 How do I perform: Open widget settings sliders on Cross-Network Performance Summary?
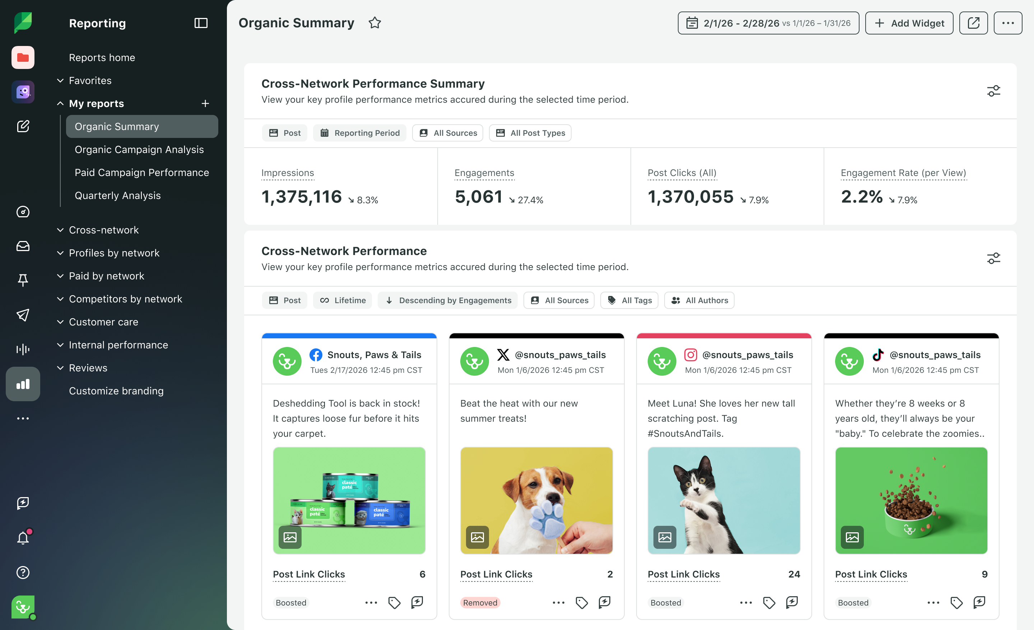click(x=993, y=91)
